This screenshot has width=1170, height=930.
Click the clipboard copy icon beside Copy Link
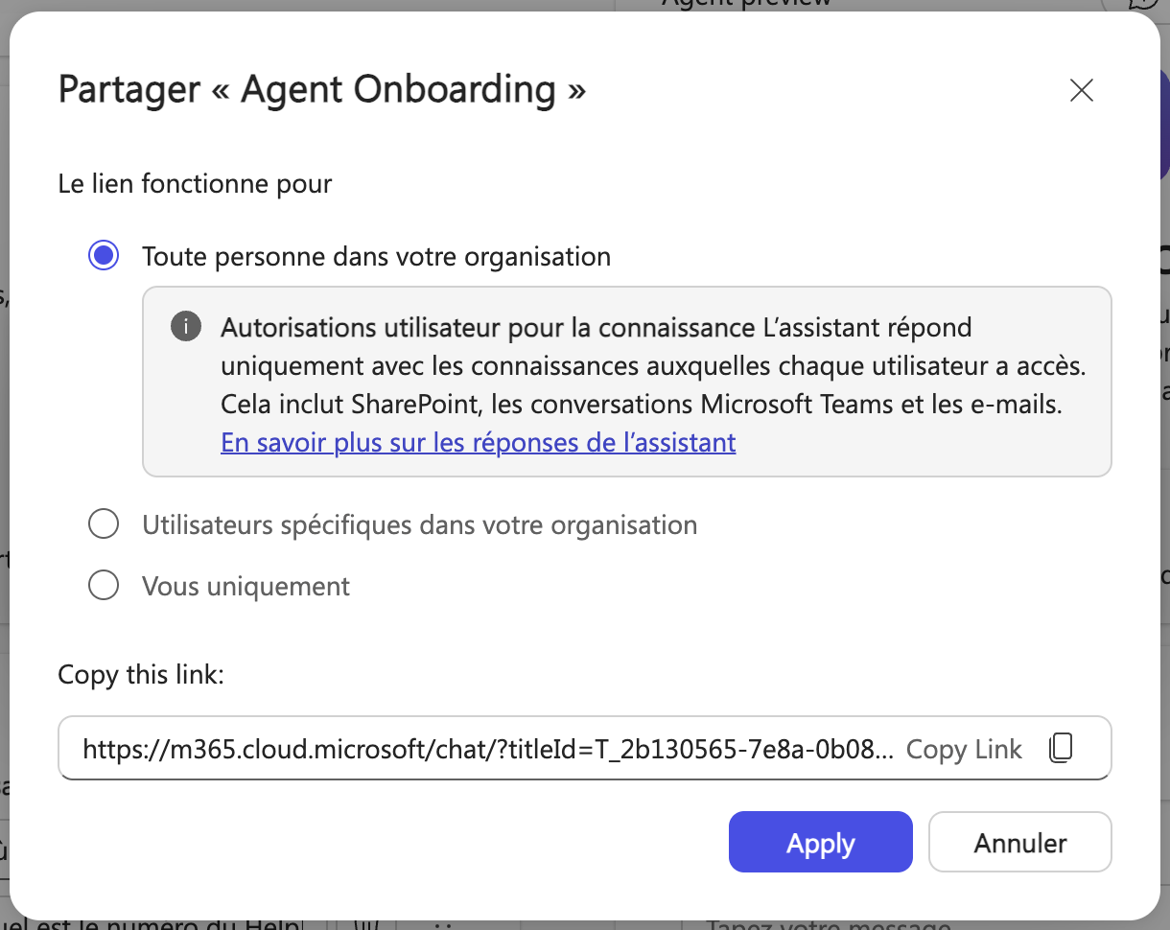click(x=1060, y=748)
